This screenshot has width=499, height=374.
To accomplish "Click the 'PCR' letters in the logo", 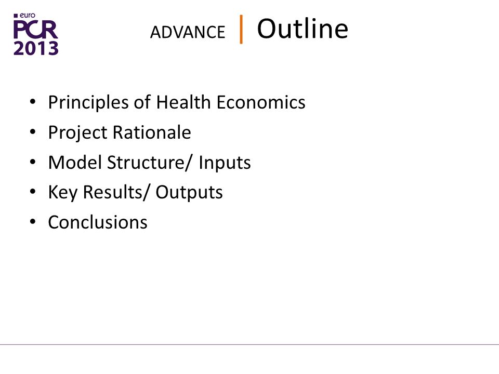I will click(x=36, y=30).
